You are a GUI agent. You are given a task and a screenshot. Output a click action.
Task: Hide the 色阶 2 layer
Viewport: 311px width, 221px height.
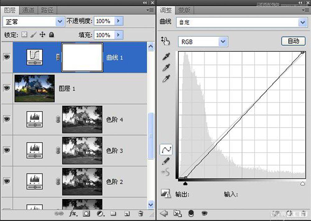(x=7, y=181)
